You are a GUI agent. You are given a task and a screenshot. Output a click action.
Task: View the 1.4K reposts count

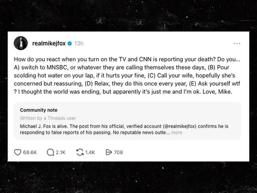(90, 152)
